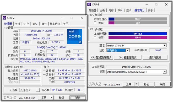Open 已选择 处理器 #1 dropdown in left window

(x=38, y=90)
